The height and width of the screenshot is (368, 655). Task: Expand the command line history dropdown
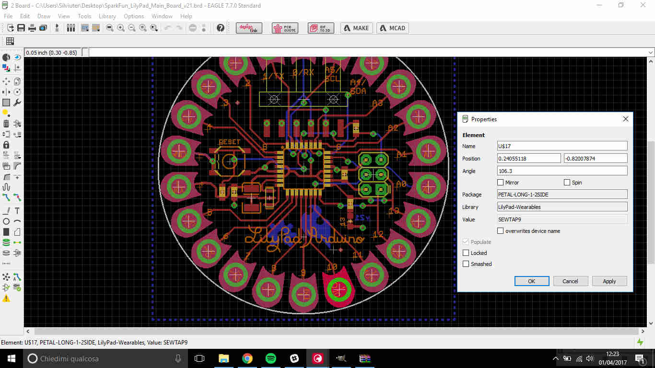651,52
